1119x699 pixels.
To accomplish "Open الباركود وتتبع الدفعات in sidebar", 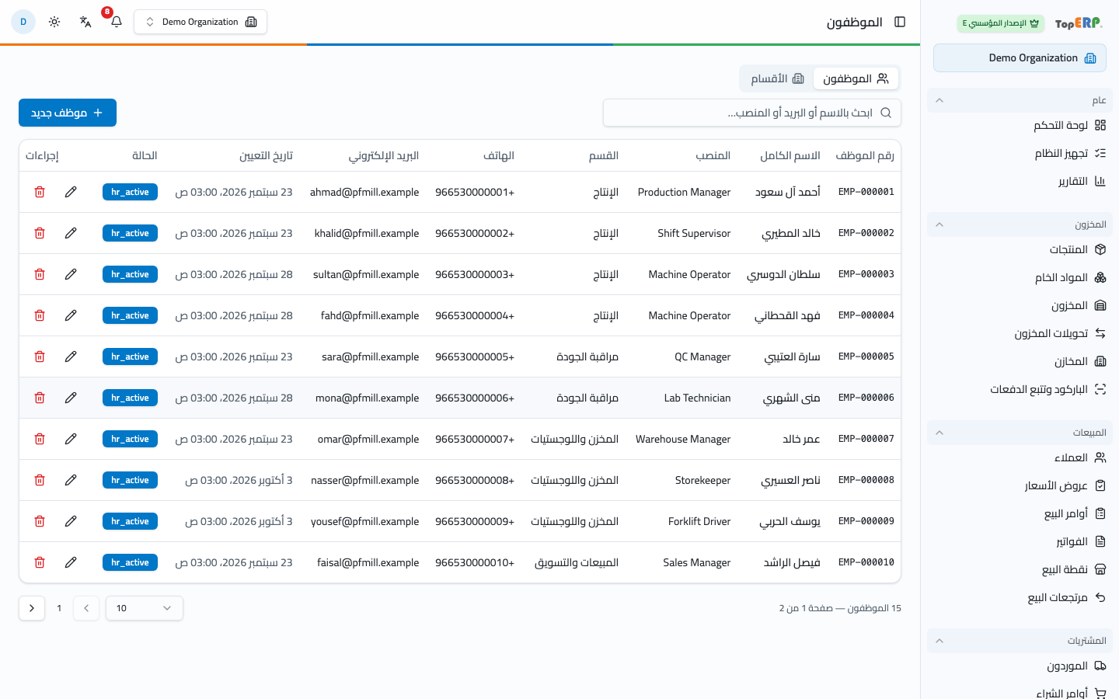I will [x=1020, y=389].
